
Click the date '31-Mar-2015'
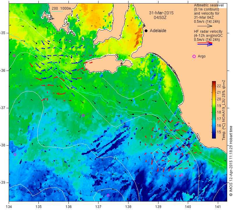pyautogui.click(x=161, y=13)
